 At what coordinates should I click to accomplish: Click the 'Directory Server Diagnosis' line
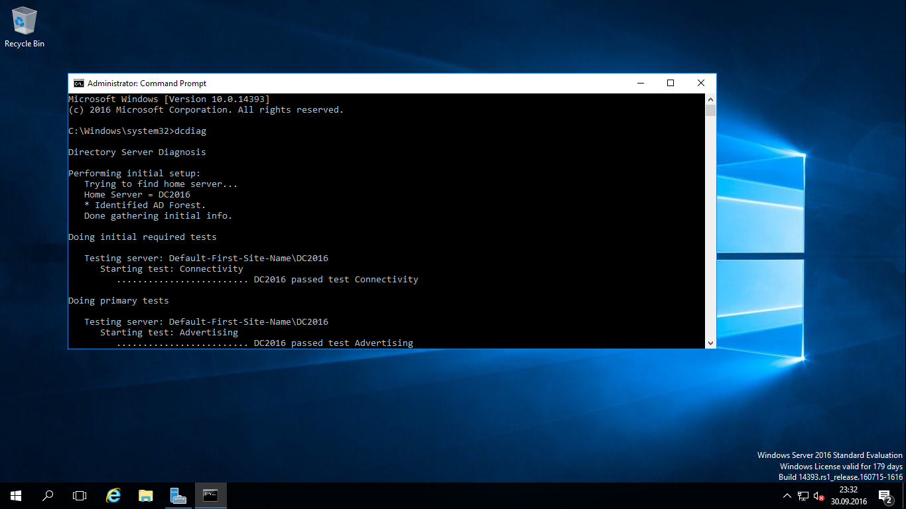pyautogui.click(x=137, y=152)
